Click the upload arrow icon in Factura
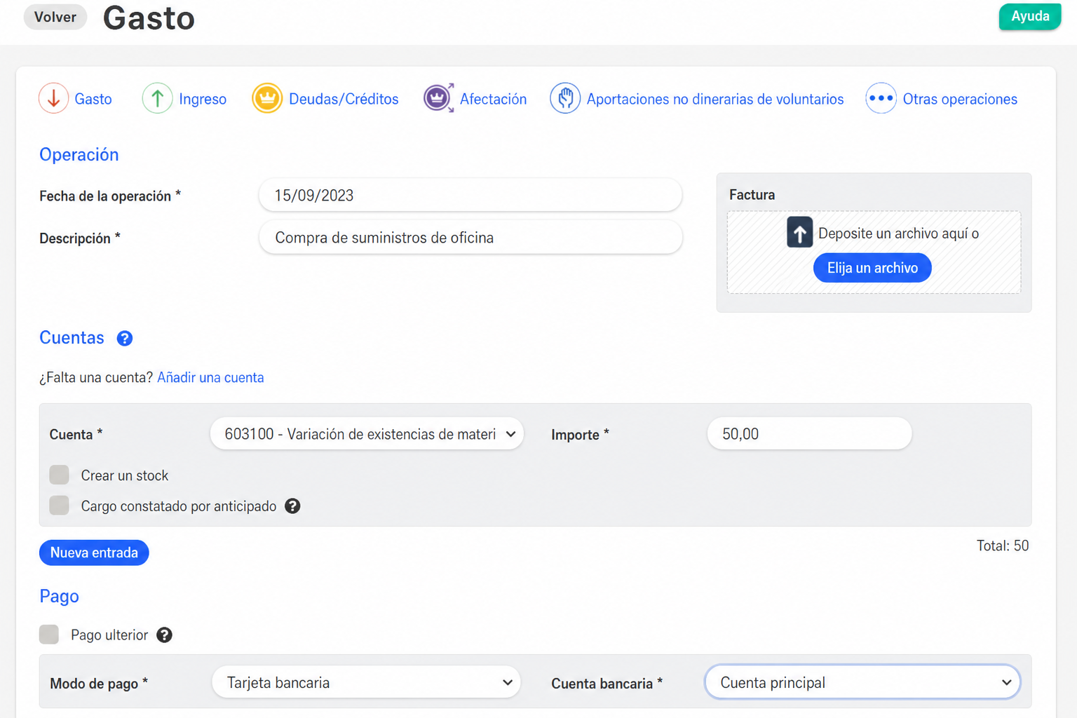Viewport: 1077px width, 718px height. (799, 232)
